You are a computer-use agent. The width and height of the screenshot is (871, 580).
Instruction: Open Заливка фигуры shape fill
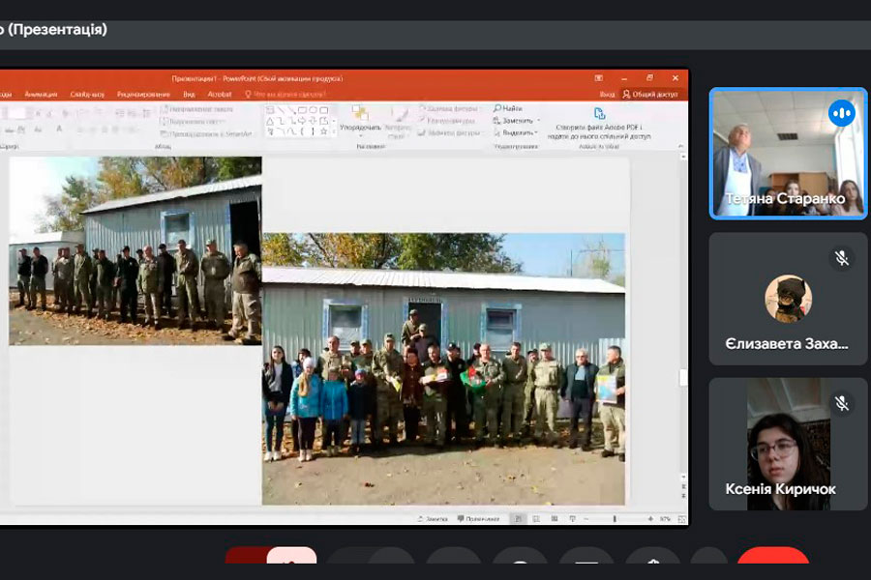pos(448,109)
